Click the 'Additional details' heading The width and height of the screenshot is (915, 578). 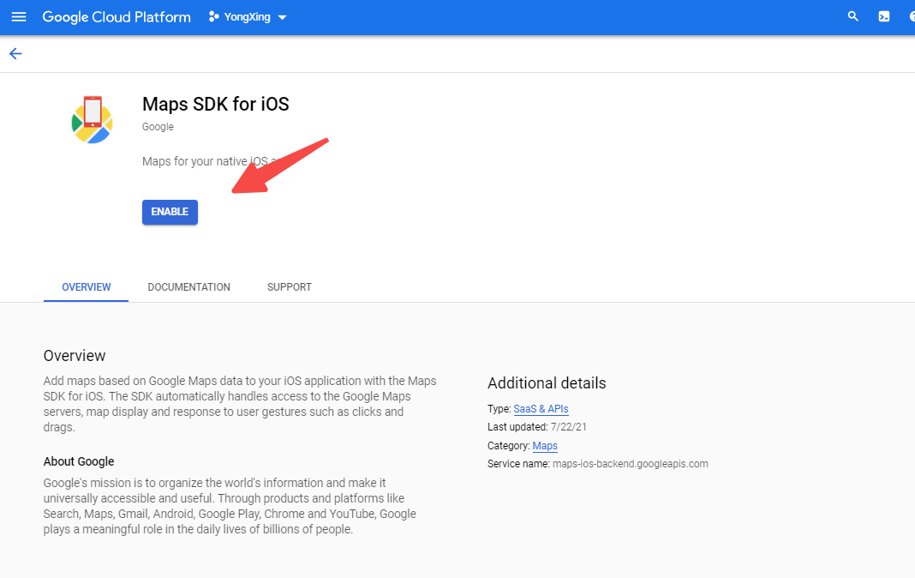(x=547, y=383)
